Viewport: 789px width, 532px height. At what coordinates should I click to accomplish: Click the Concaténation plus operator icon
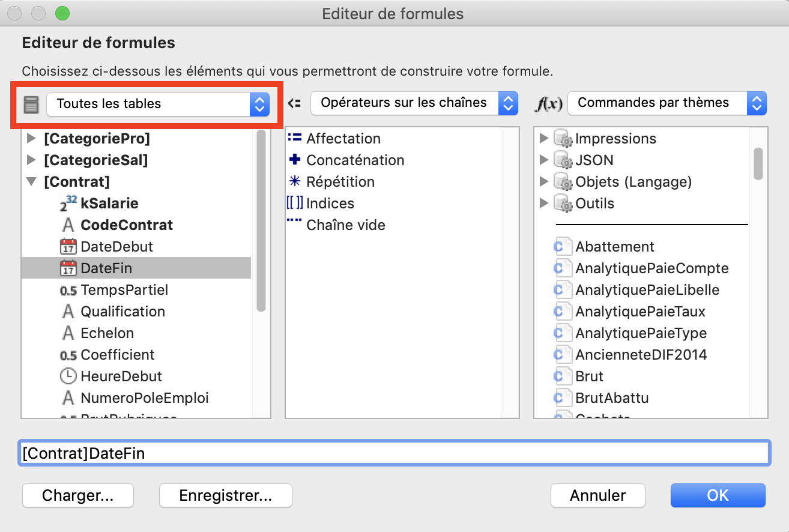pyautogui.click(x=295, y=160)
